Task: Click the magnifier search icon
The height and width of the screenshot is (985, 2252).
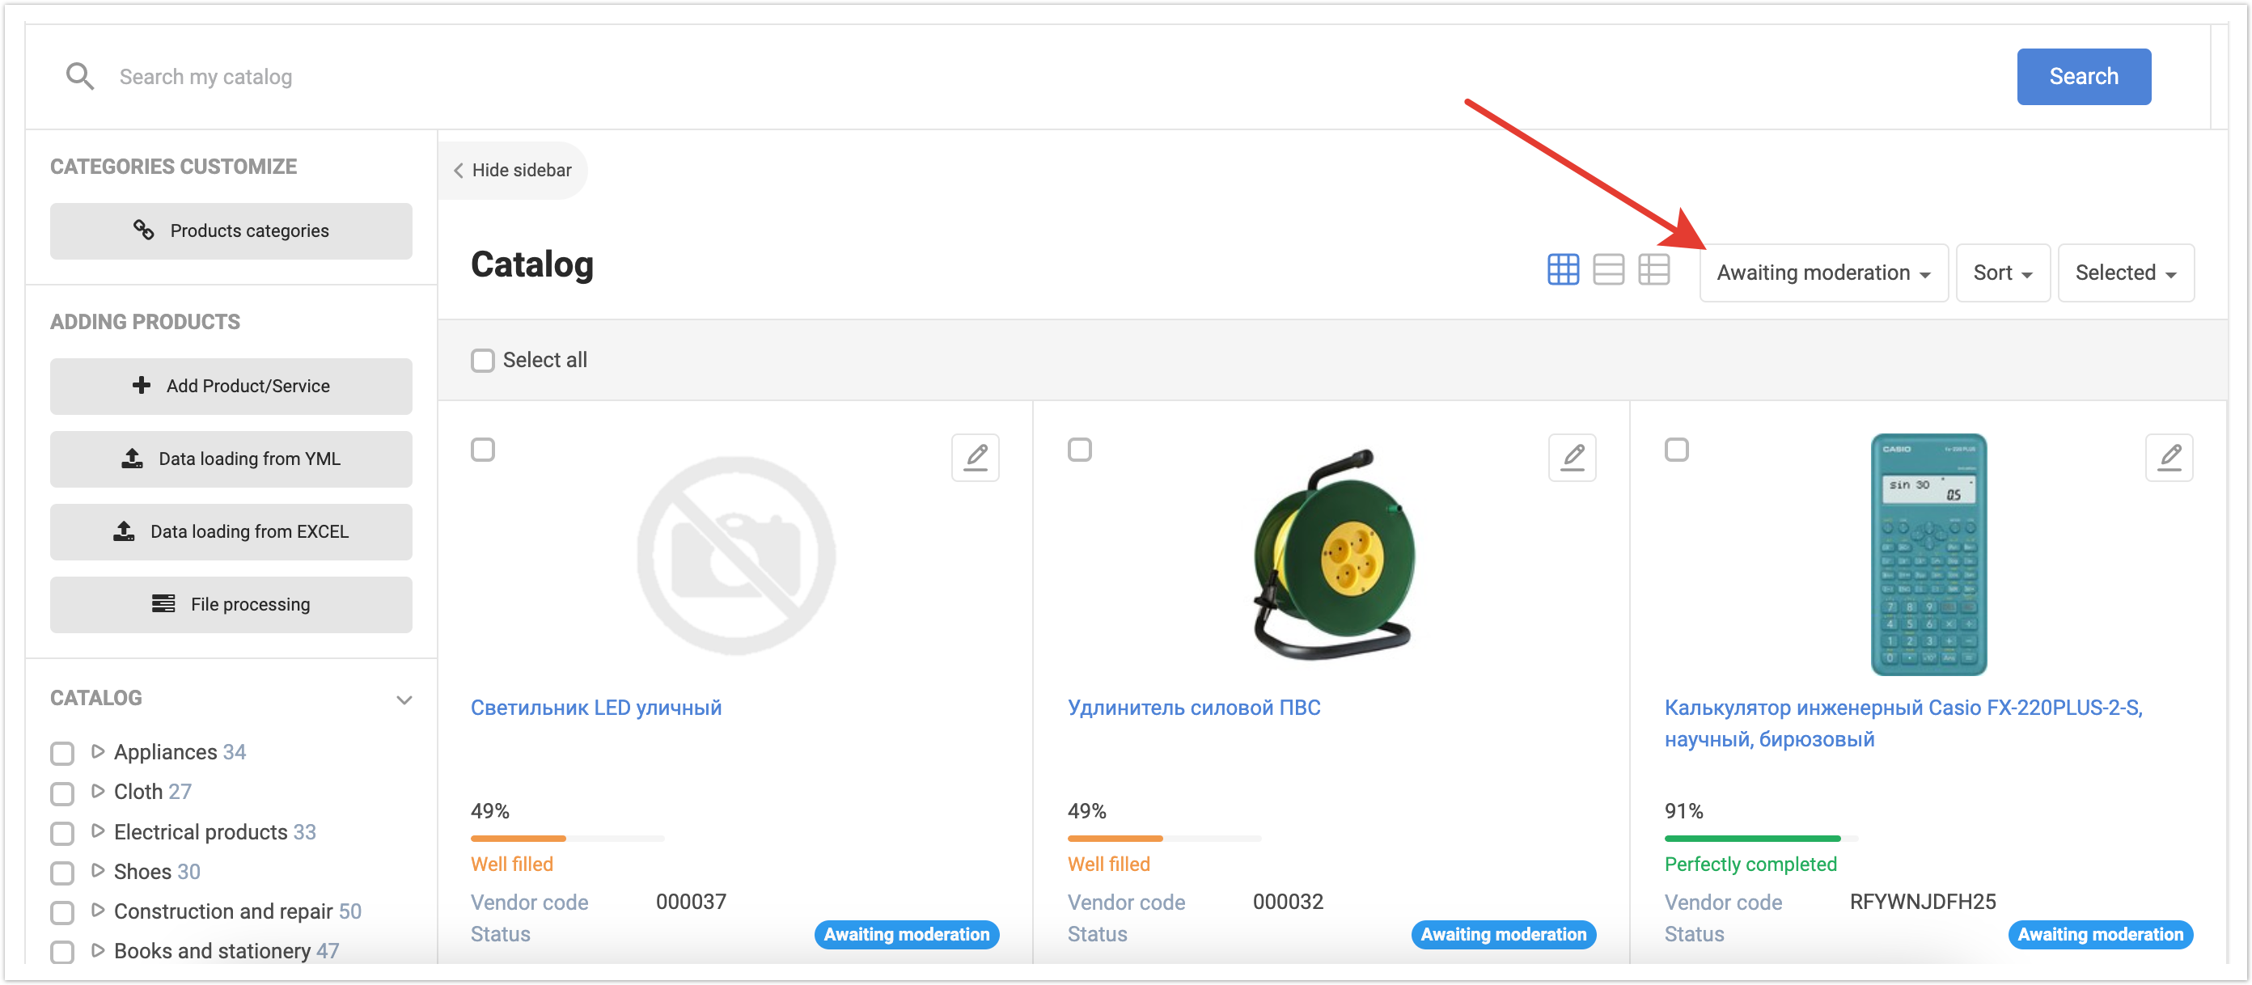Action: pyautogui.click(x=79, y=77)
